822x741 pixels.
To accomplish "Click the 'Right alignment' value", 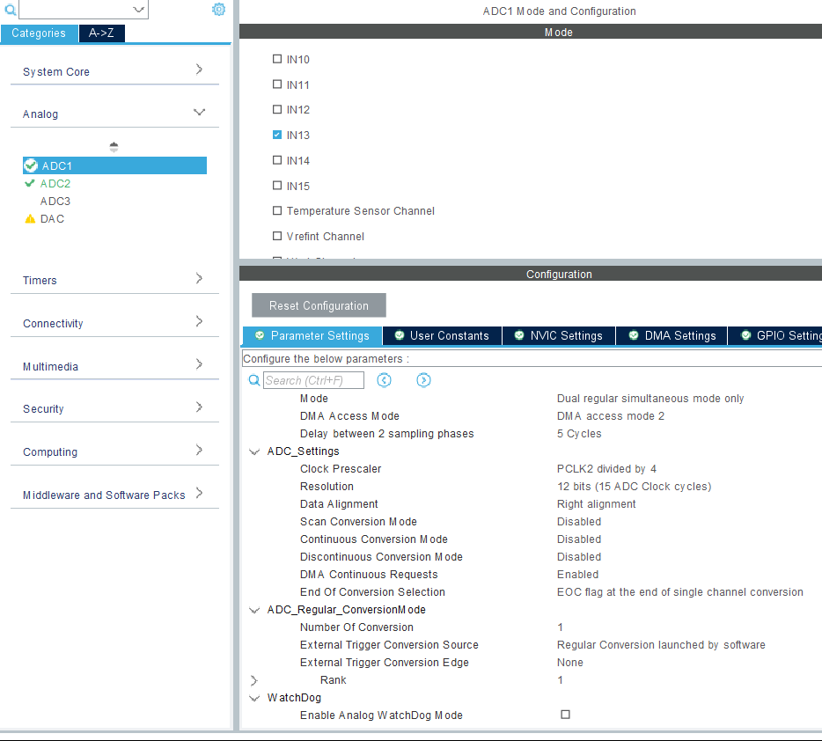I will 596,504.
